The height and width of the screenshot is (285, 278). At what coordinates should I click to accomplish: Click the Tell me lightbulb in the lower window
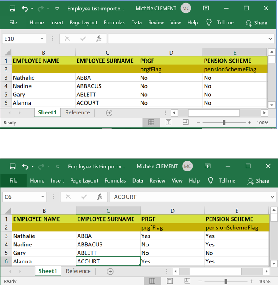pos(210,181)
